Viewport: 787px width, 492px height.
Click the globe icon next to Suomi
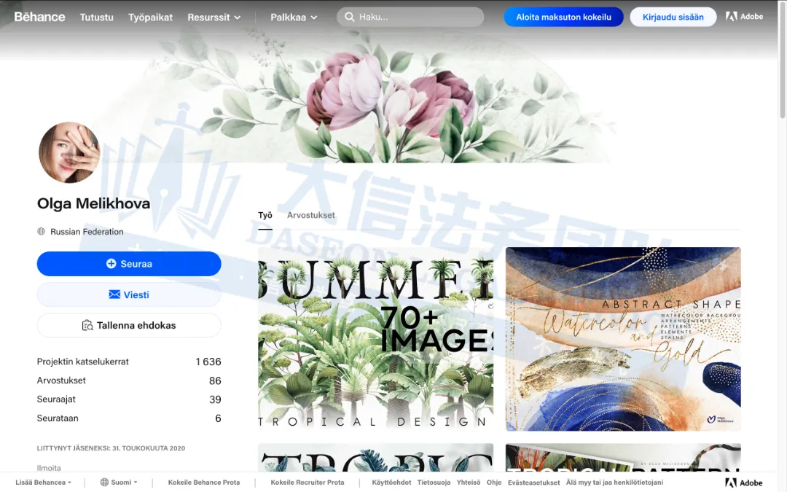pyautogui.click(x=104, y=482)
